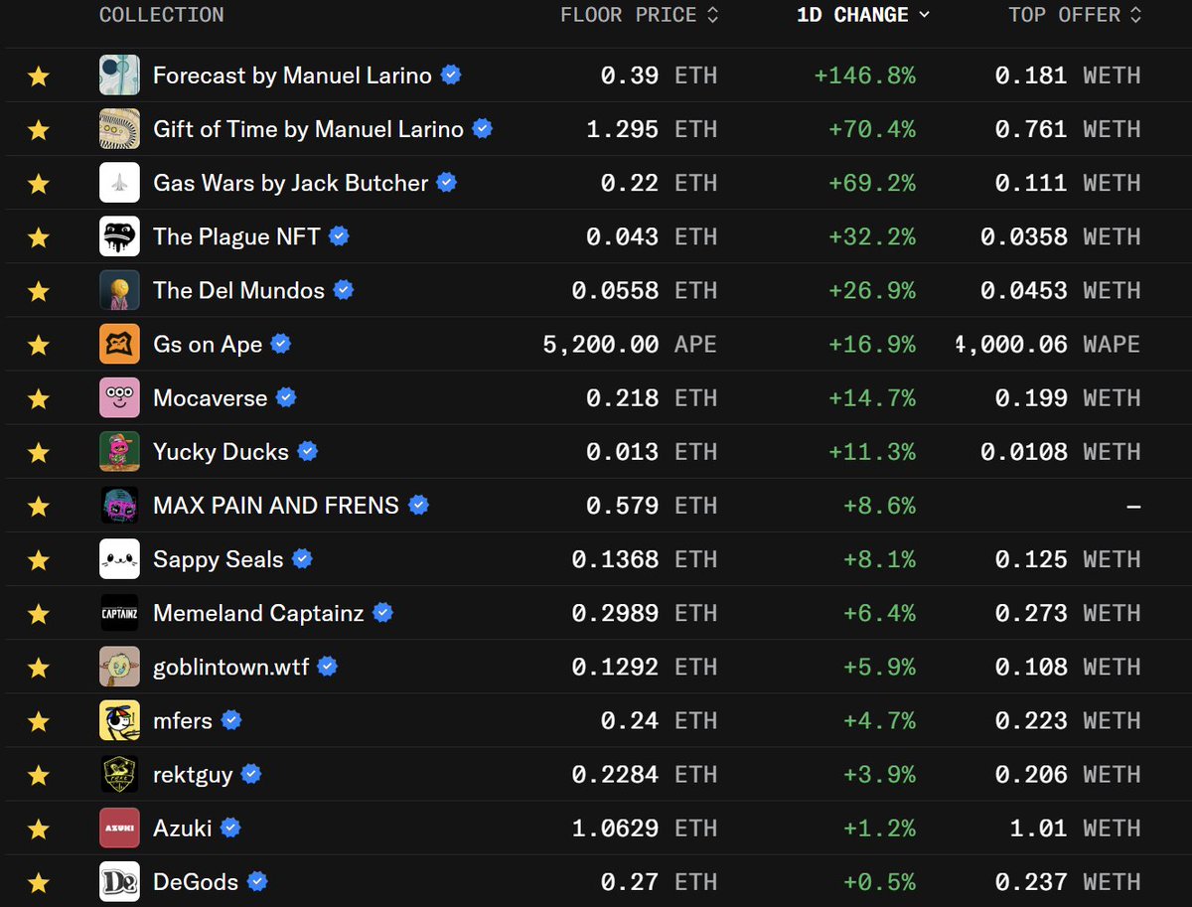This screenshot has height=907, width=1192.
Task: Open the rektguy collection link
Action: 193,774
